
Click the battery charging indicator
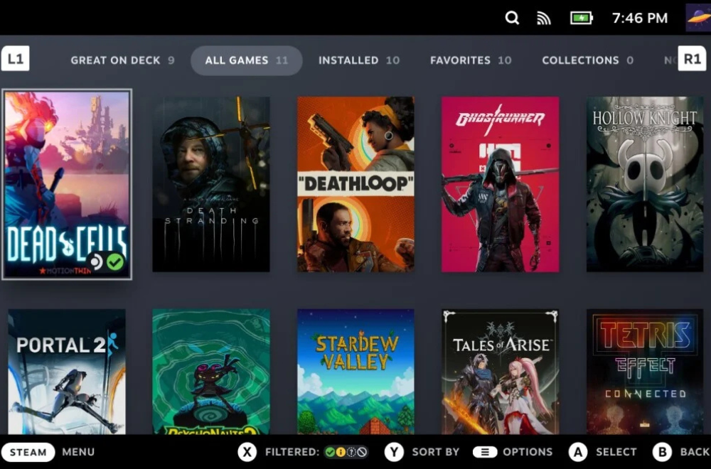582,18
